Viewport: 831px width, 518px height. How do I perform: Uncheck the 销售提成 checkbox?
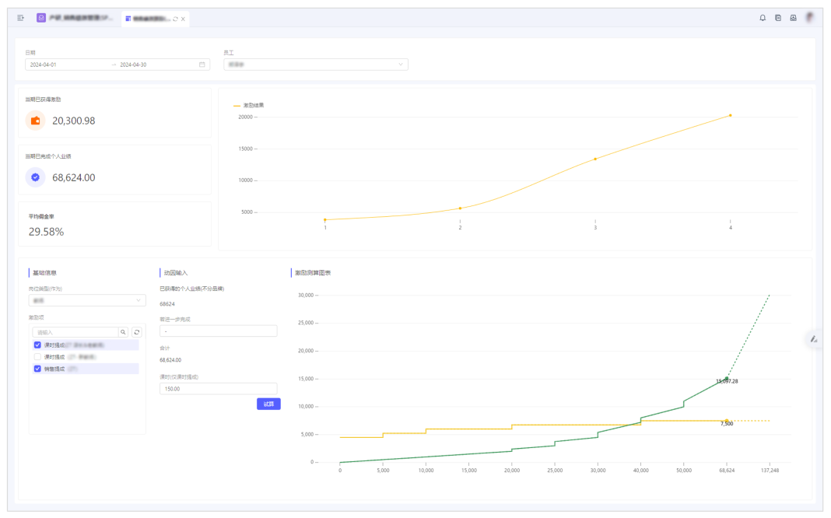tap(37, 369)
